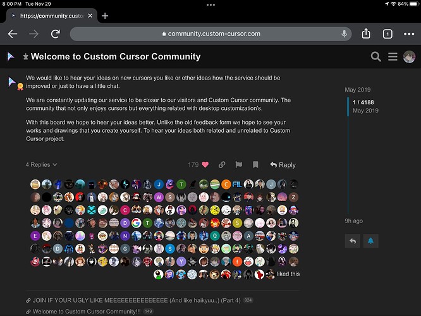Copy post link with chain icon
421x316 pixels.
coord(222,164)
